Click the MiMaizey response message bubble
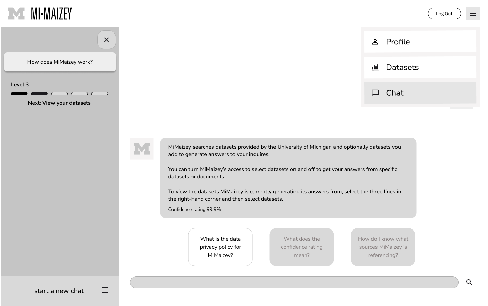The height and width of the screenshot is (306, 488). (288, 178)
